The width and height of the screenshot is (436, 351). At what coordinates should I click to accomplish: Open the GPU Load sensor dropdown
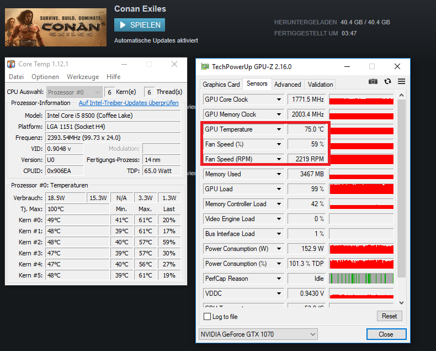[x=279, y=189]
